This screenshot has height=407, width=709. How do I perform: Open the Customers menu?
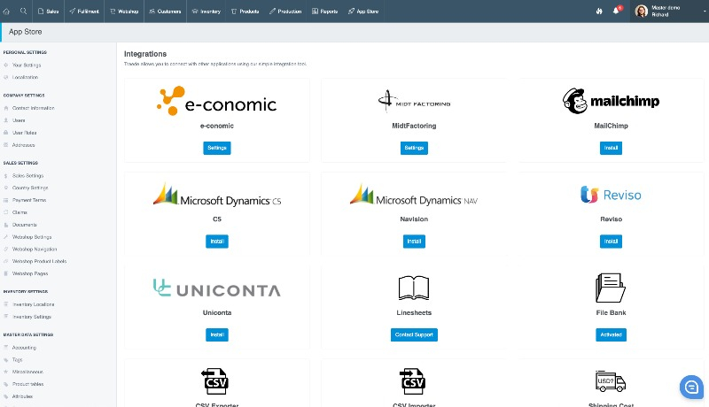[165, 12]
